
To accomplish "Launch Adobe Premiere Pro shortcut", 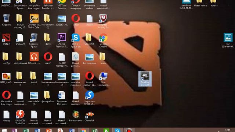I will (x=62, y=40).
